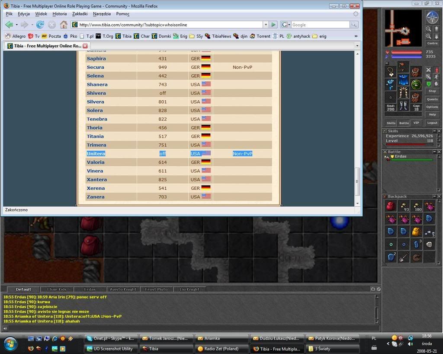
Task: Click the Logout button in Tibia
Action: click(x=432, y=123)
